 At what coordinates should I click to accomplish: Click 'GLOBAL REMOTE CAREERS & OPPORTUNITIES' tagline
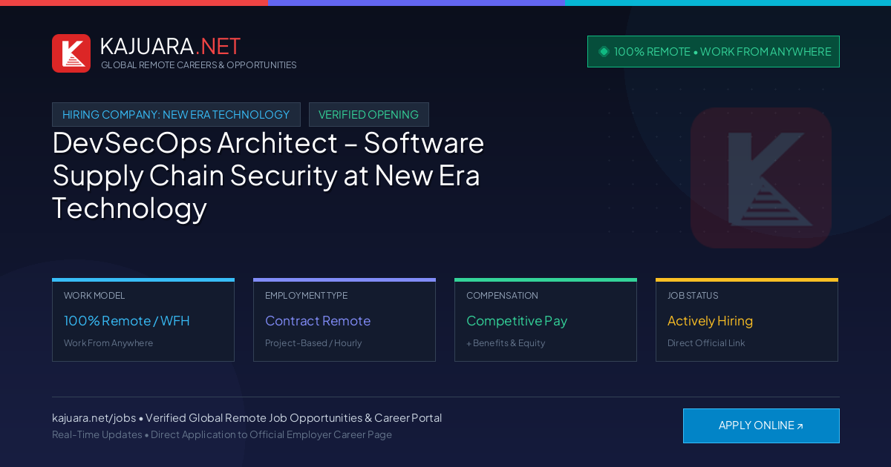pyautogui.click(x=199, y=65)
